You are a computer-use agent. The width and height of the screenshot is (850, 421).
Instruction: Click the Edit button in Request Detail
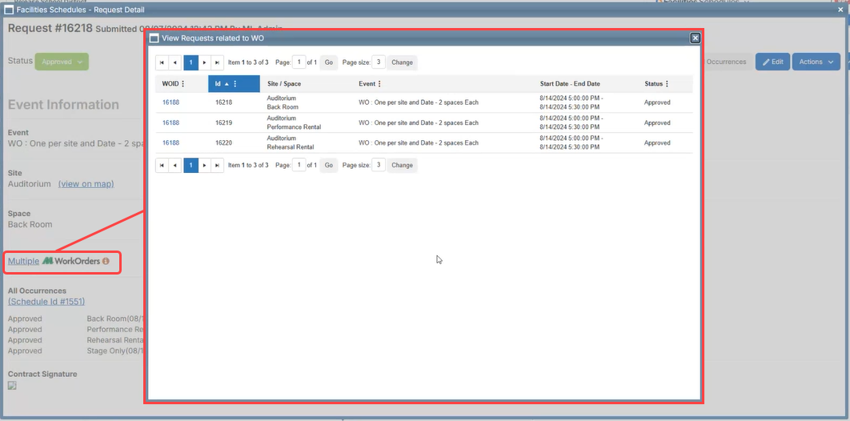pyautogui.click(x=772, y=62)
